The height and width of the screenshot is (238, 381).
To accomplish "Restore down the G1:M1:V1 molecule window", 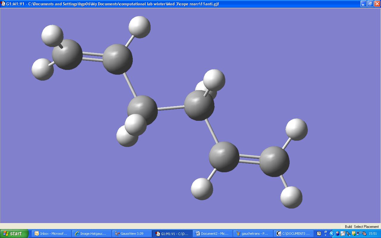I will click(x=370, y=4).
